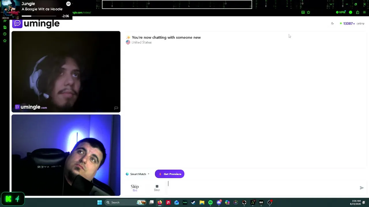The image size is (369, 207).
Task: Click "You're now chatting with someone new" text
Action: point(166,37)
